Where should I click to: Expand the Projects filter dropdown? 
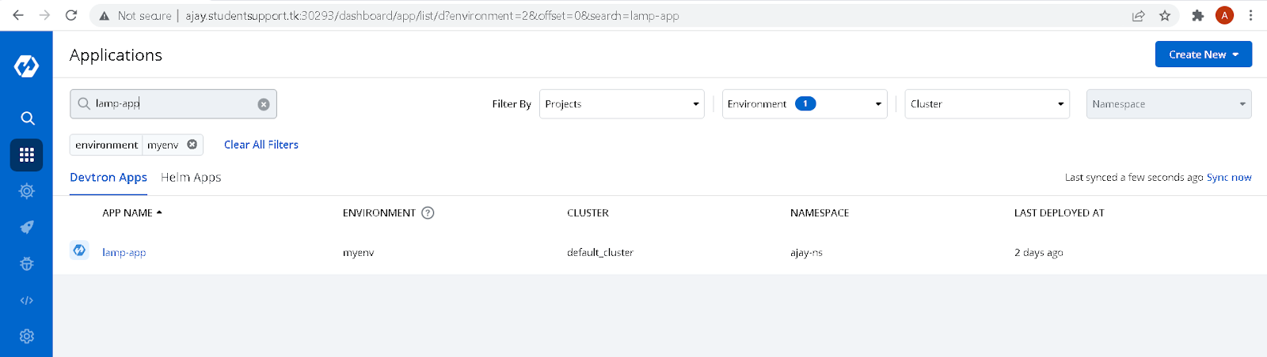pyautogui.click(x=622, y=104)
